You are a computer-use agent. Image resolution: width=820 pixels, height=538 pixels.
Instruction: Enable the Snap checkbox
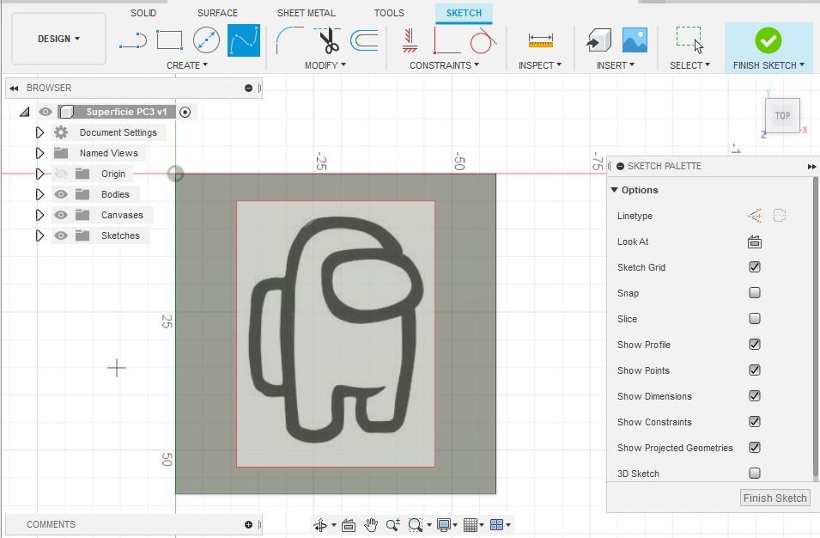point(754,292)
